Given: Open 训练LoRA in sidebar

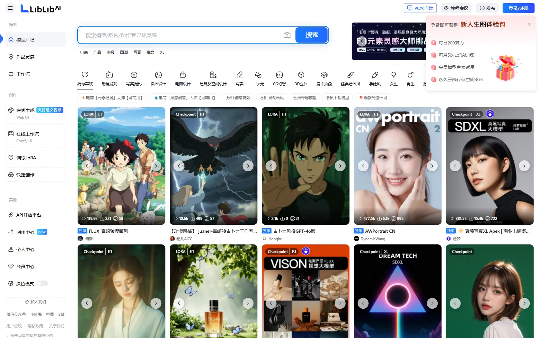Looking at the screenshot, I should (x=35, y=157).
